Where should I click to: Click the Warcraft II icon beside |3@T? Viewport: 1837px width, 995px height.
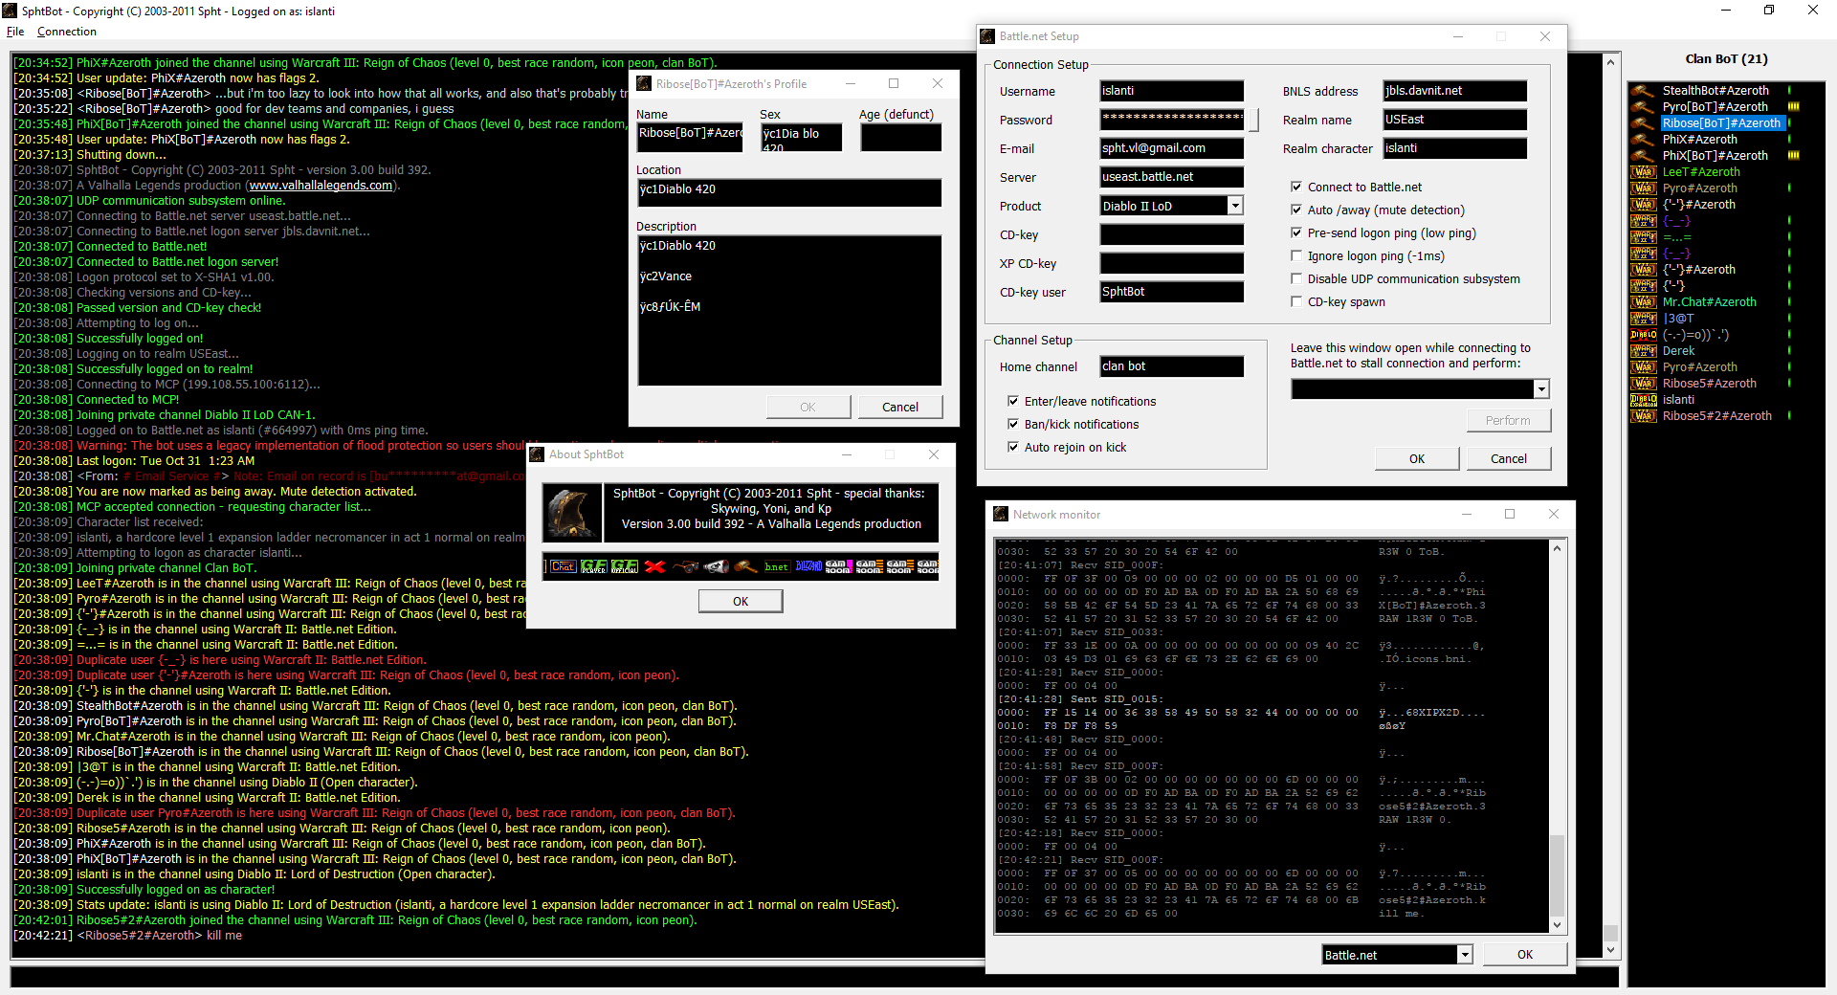1644,319
